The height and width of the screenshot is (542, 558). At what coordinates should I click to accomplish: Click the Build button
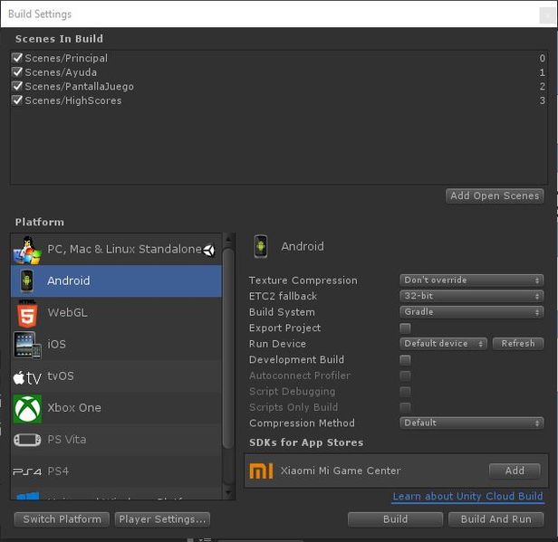pos(395,519)
